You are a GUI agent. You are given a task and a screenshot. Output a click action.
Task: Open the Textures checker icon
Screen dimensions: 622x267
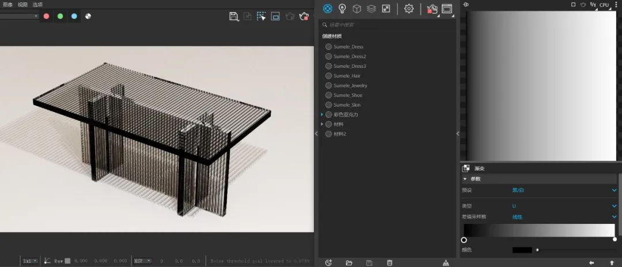click(x=386, y=9)
